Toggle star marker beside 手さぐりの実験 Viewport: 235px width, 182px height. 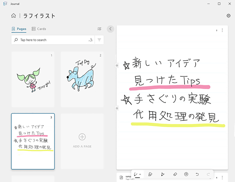[x=117, y=108]
